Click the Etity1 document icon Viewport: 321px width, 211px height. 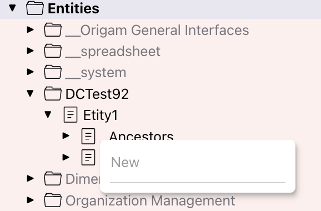[x=71, y=115]
